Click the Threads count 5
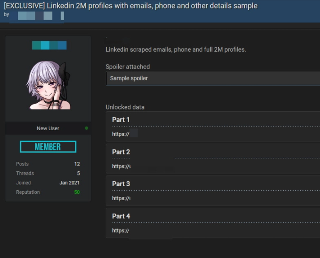 click(x=78, y=173)
